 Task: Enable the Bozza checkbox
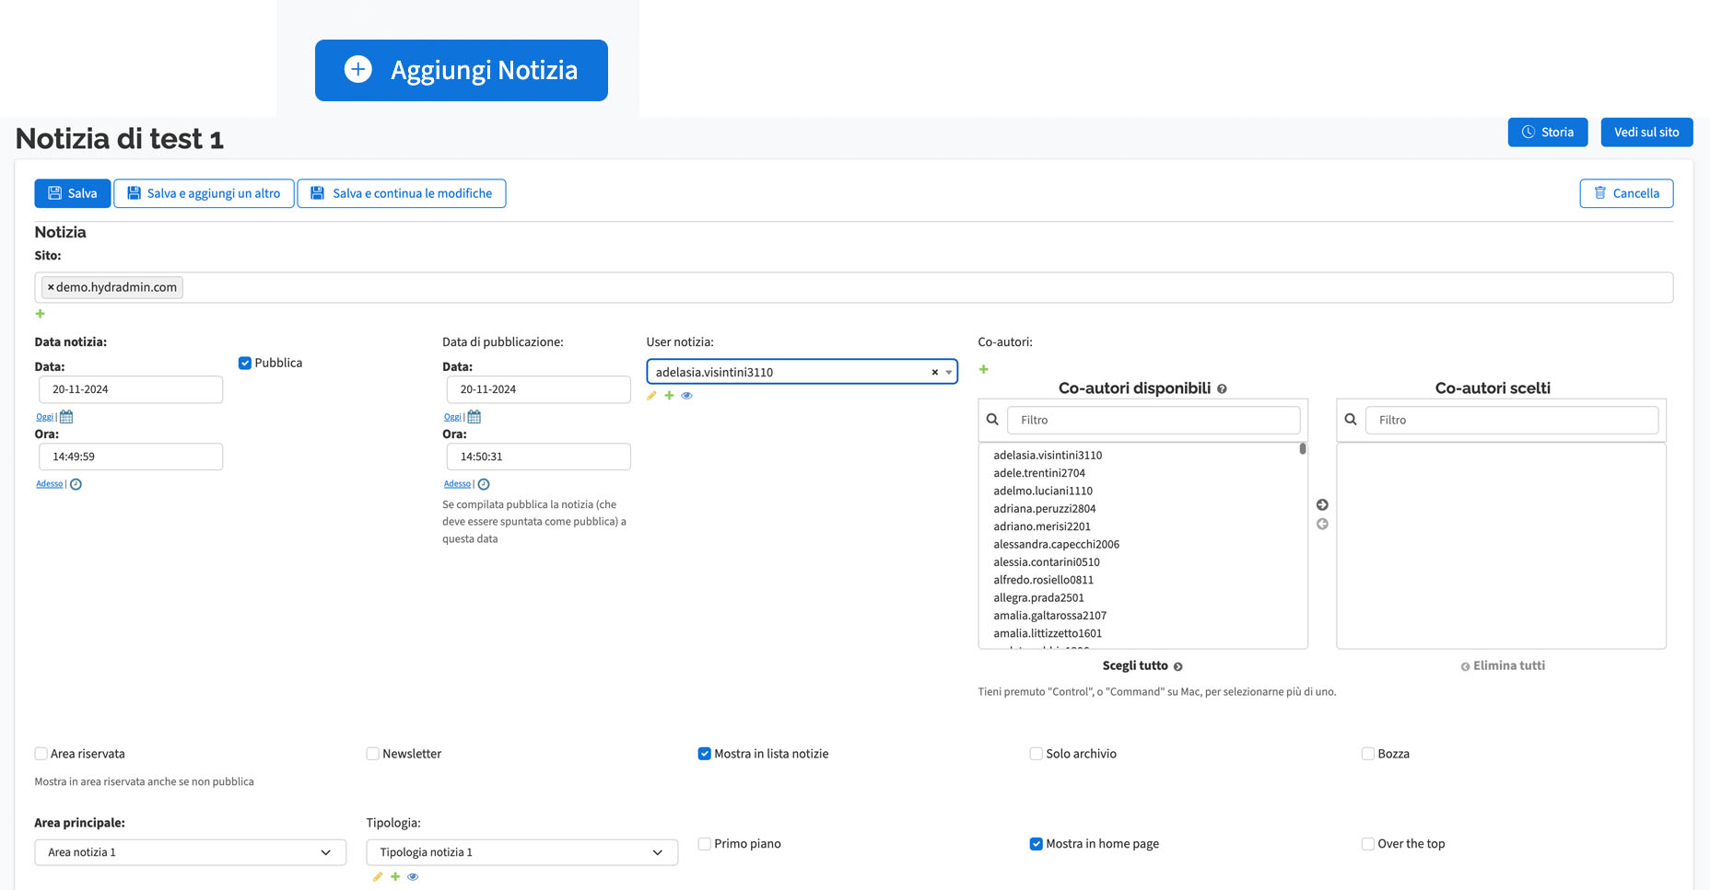[x=1367, y=754]
